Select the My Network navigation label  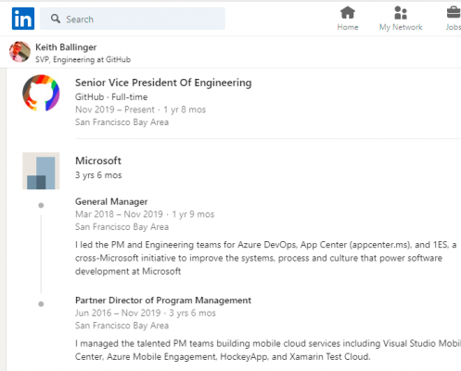pyautogui.click(x=401, y=27)
